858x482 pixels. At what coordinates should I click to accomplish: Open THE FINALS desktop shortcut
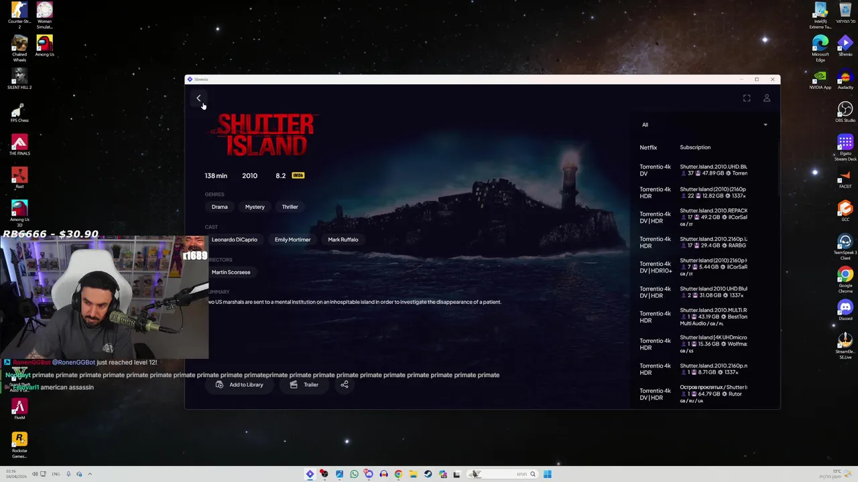click(19, 145)
